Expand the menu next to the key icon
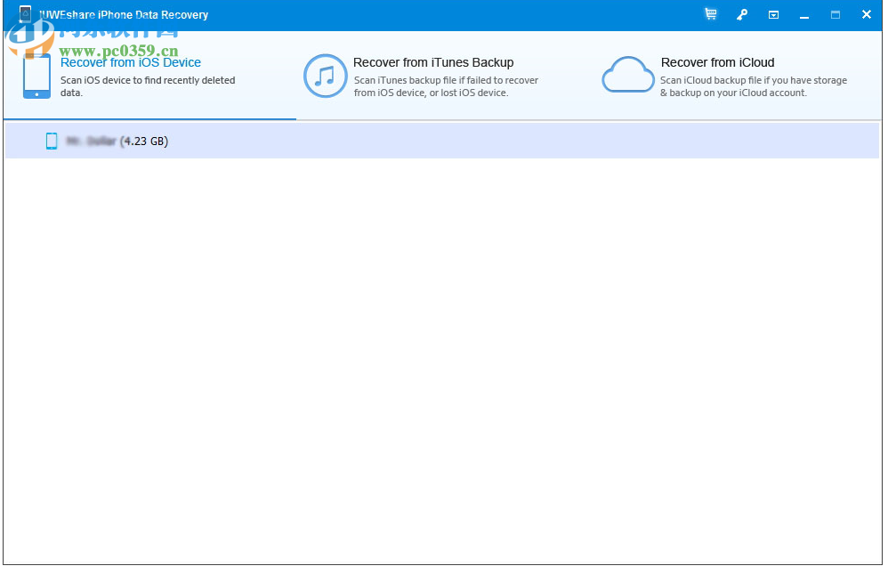Image resolution: width=888 pixels, height=566 pixels. (773, 14)
